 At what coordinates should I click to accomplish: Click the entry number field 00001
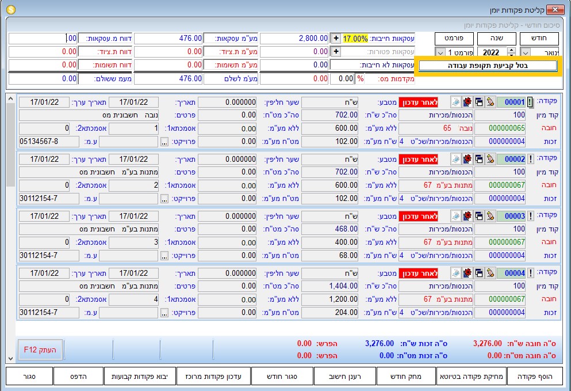[x=511, y=102]
